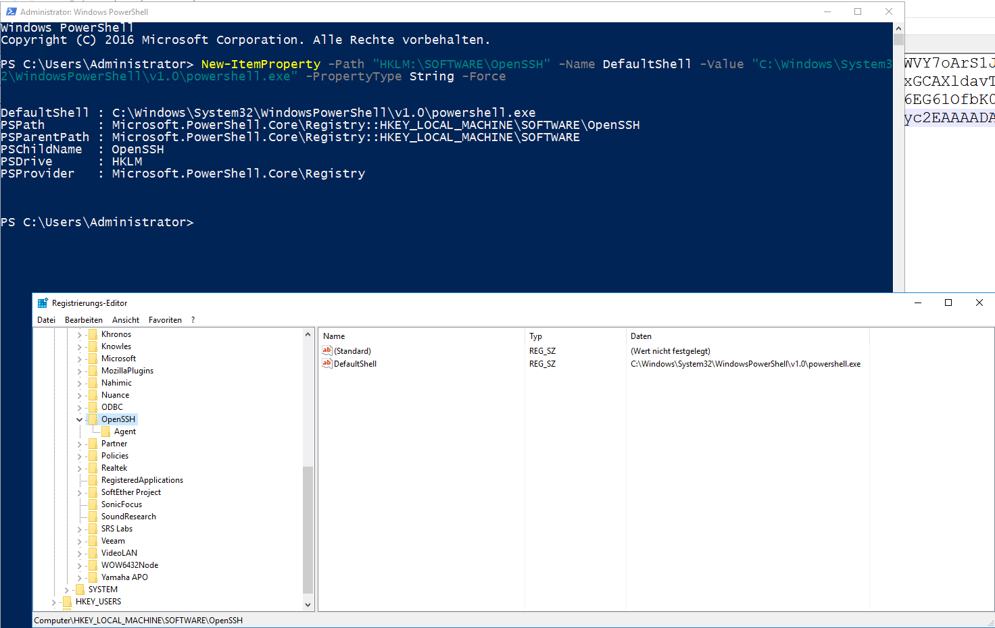Select the VideoLAN folder icon
This screenshot has width=995, height=628.
point(93,553)
